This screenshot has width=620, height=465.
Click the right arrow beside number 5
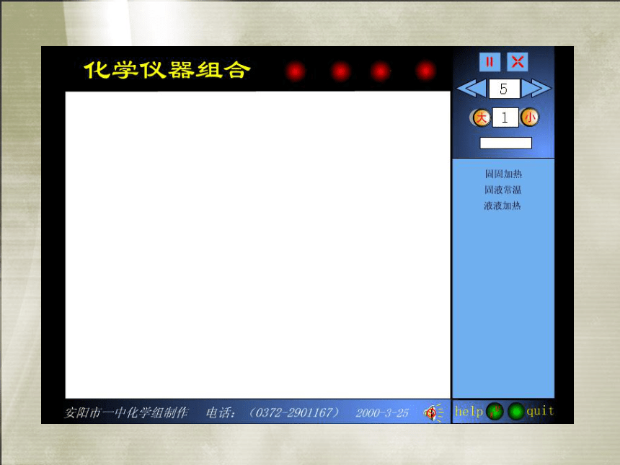point(536,88)
